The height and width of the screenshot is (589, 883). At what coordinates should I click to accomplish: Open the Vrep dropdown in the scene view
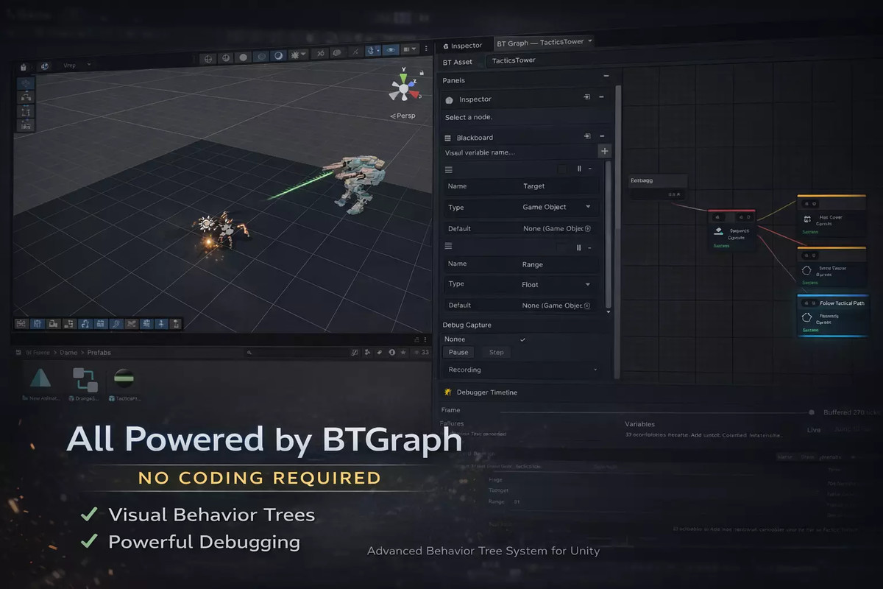[77, 66]
